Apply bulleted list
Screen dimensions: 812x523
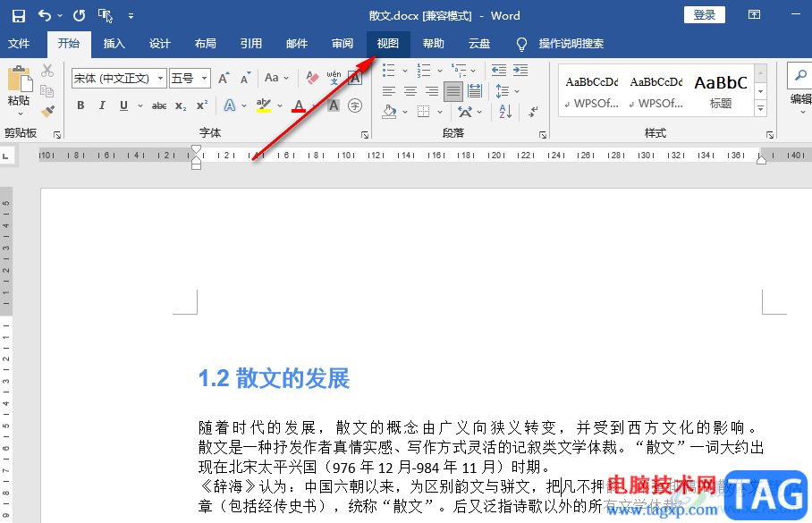click(x=389, y=70)
